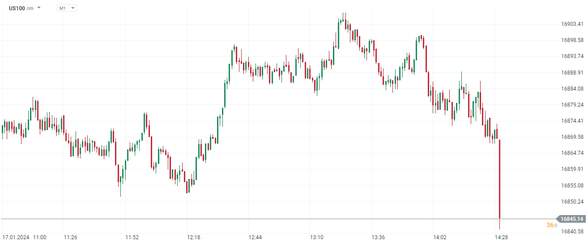The image size is (588, 245).
Task: Pick the 13:10 time axis label
Action: tap(316, 237)
